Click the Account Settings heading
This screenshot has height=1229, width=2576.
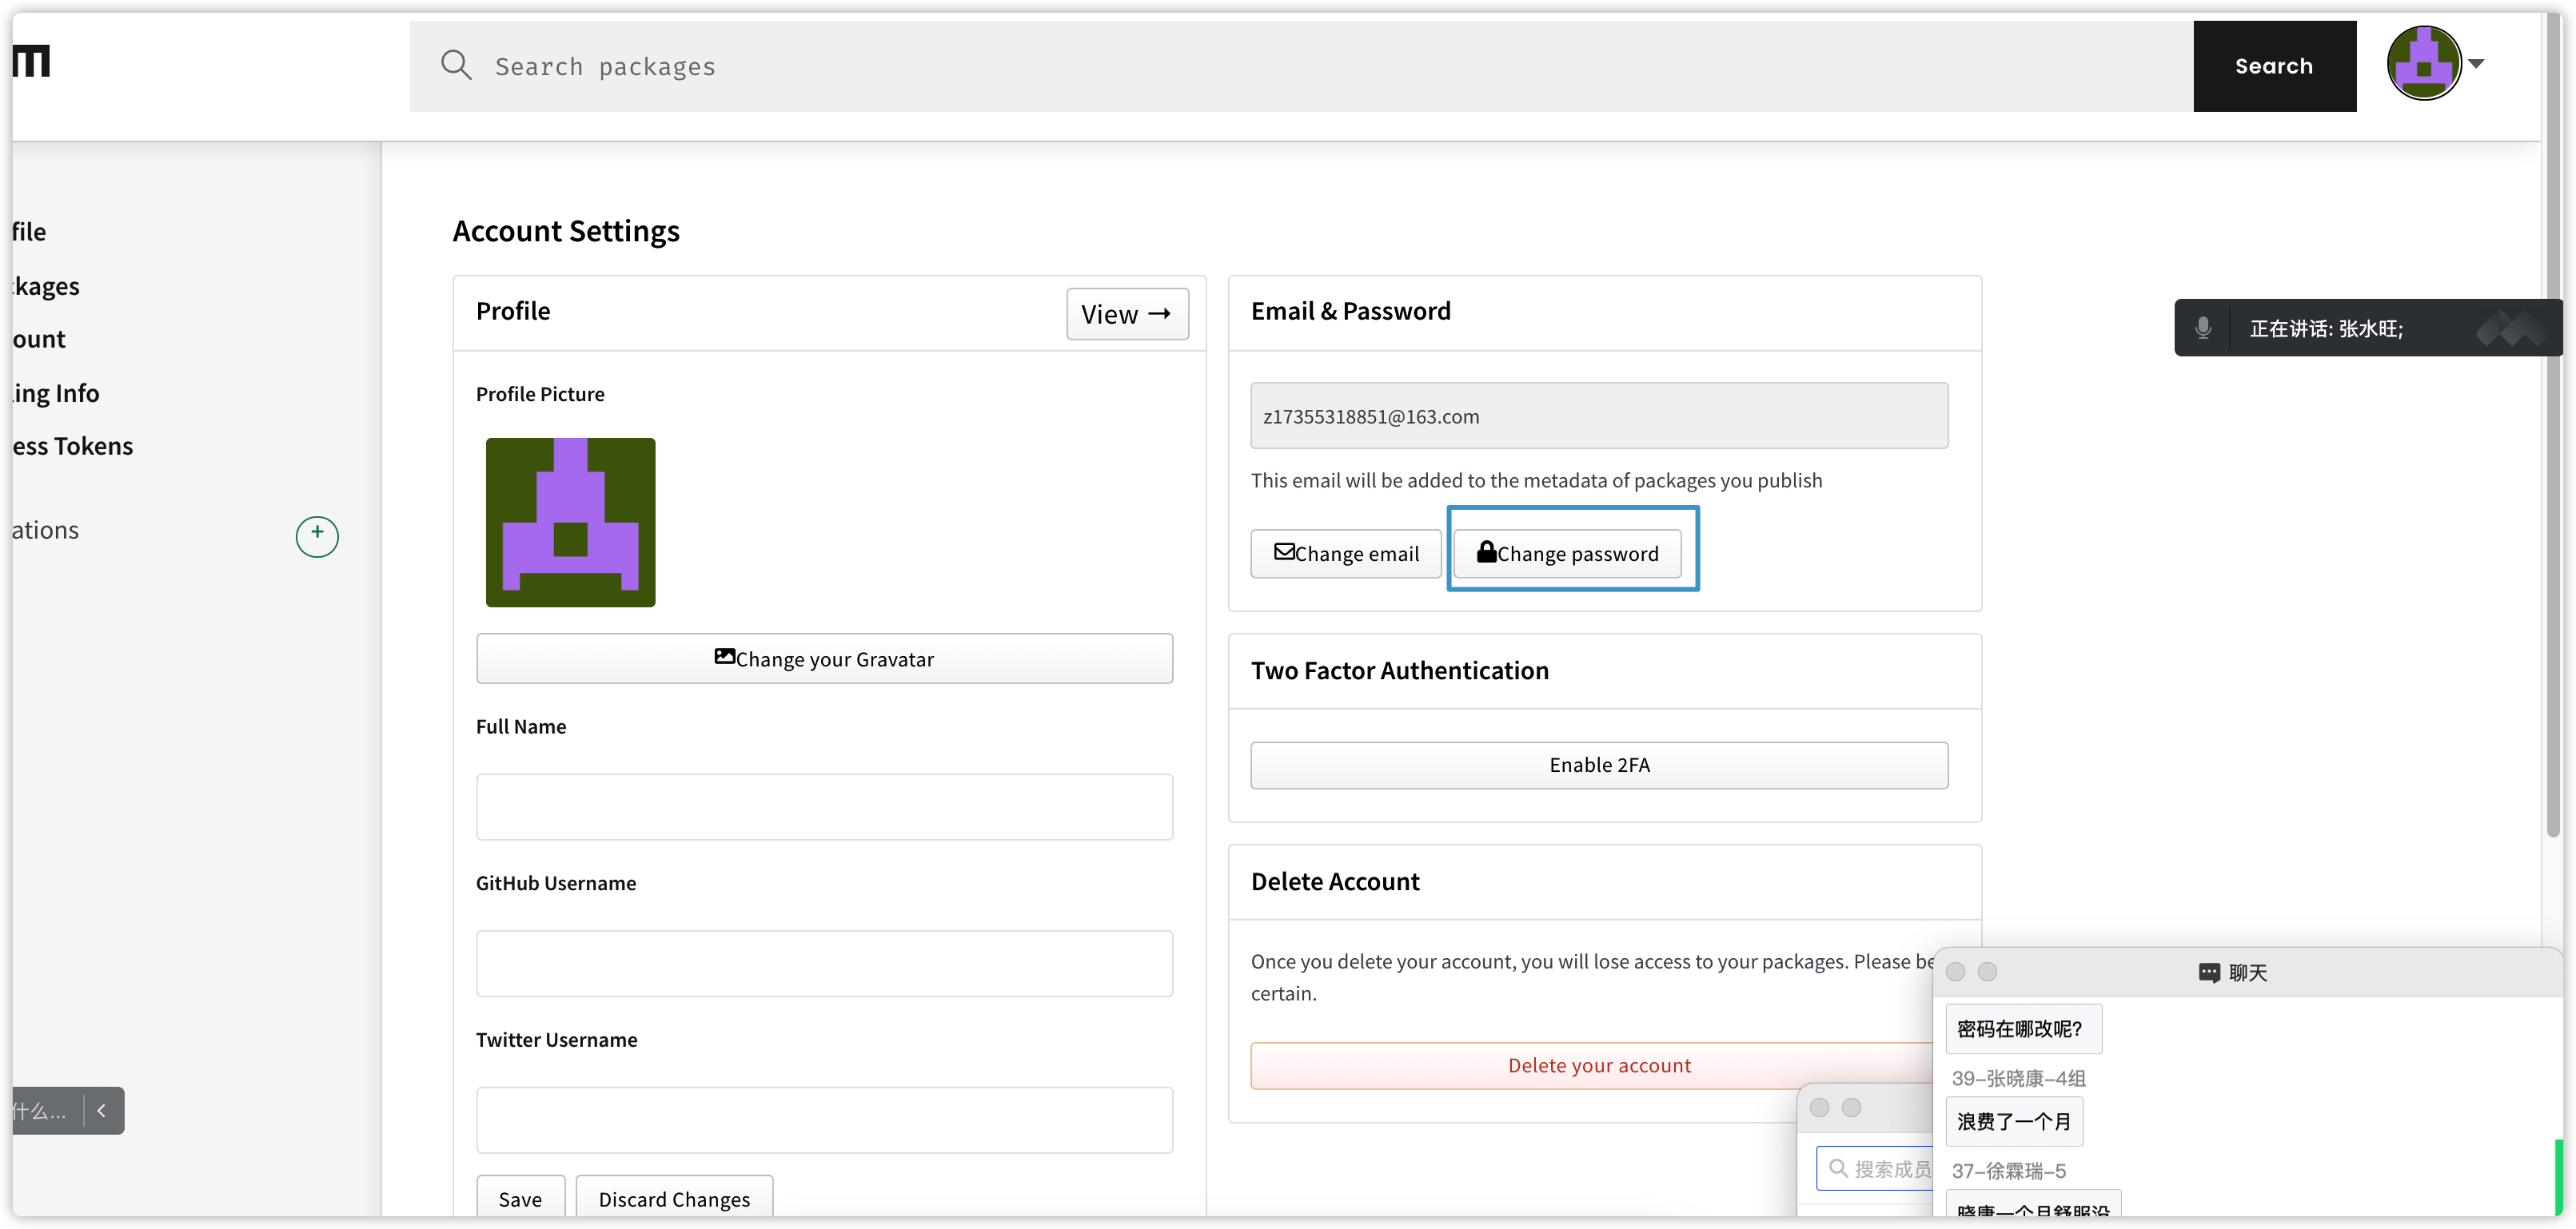[566, 231]
